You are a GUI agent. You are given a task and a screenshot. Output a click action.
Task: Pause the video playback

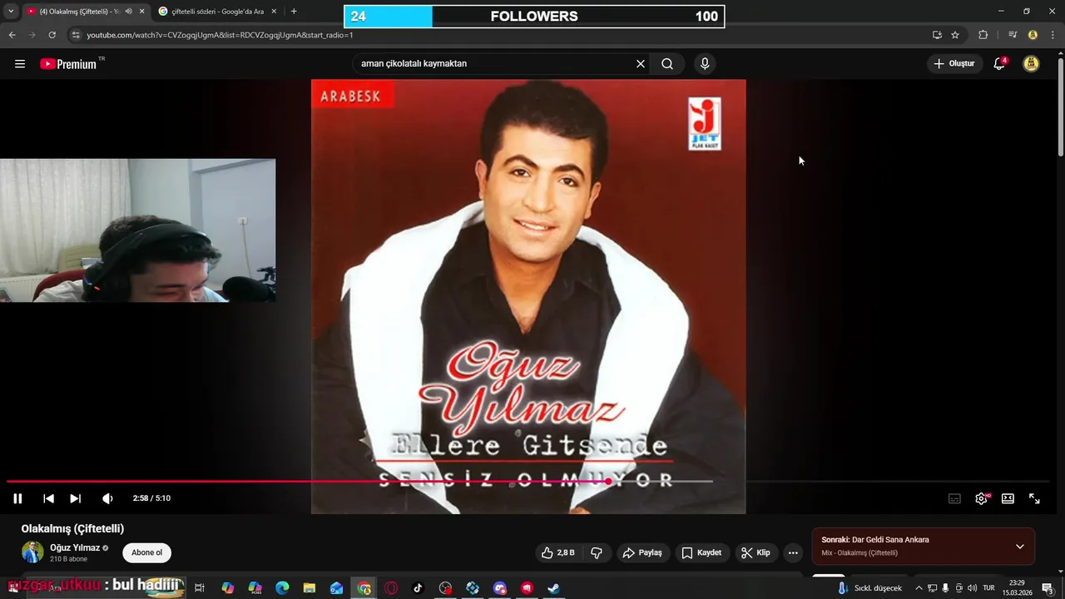(x=17, y=498)
